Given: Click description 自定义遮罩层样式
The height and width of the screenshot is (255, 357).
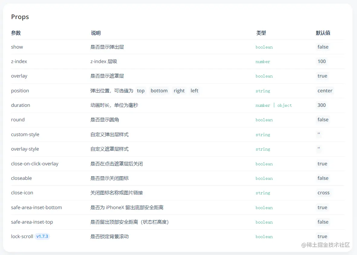Looking at the screenshot, I should pyautogui.click(x=109, y=149).
